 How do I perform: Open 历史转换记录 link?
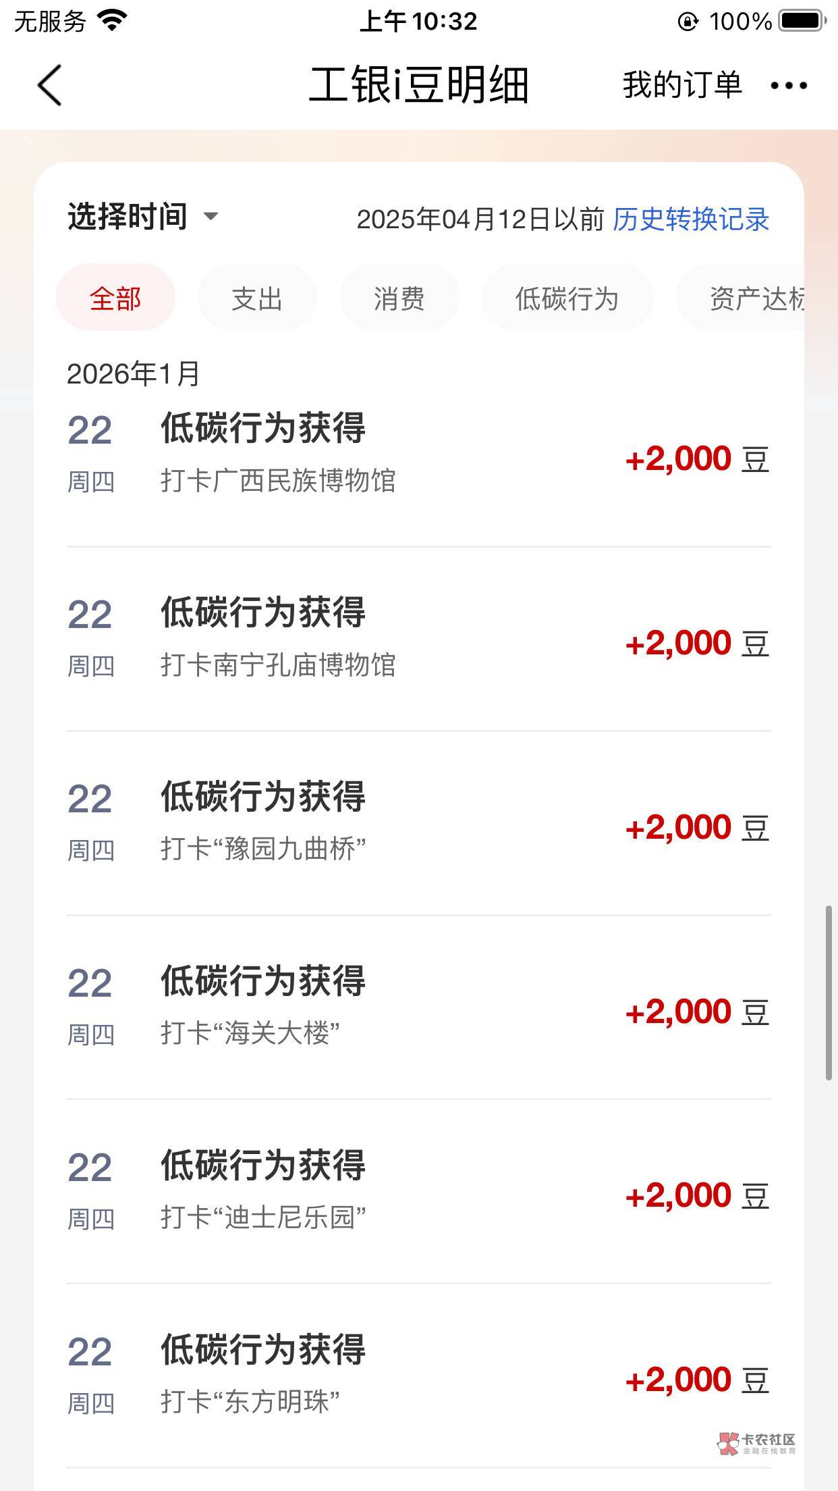click(691, 219)
